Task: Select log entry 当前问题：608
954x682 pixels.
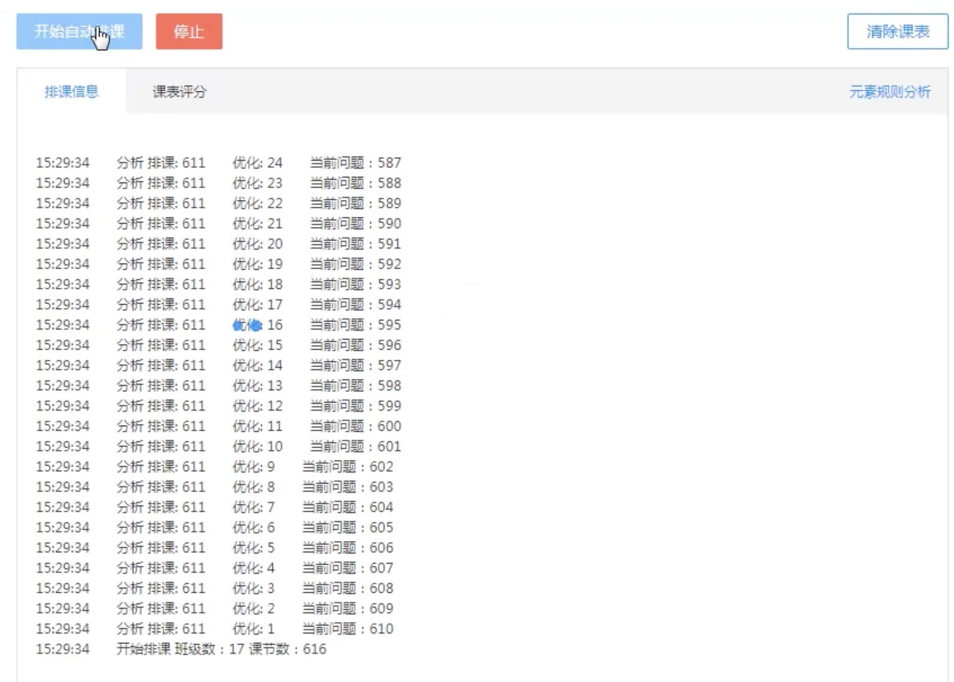Action: click(x=348, y=588)
